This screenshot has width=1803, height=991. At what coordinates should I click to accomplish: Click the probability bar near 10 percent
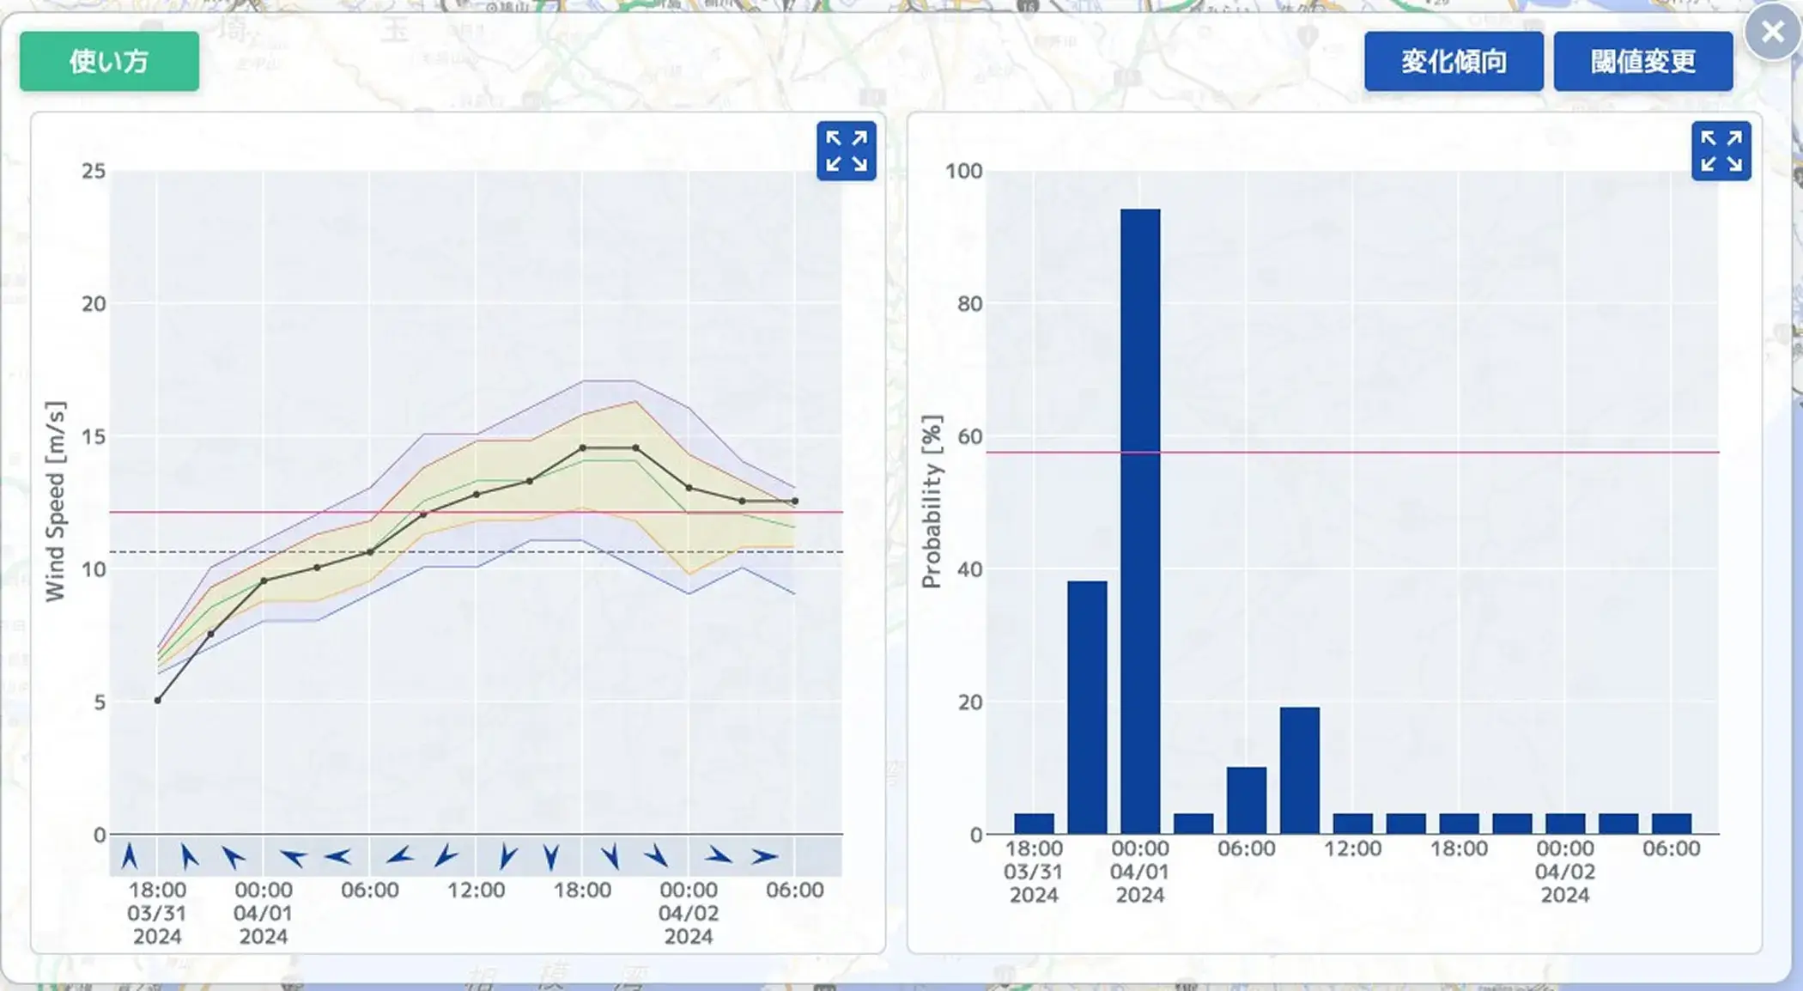click(x=1246, y=799)
